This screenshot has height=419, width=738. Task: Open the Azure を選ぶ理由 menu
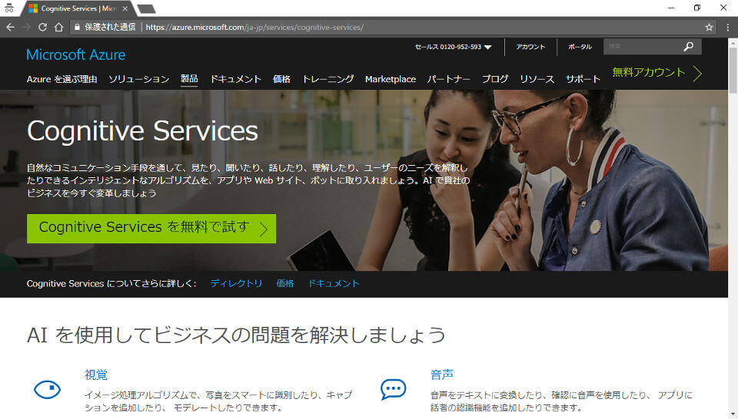pos(61,79)
